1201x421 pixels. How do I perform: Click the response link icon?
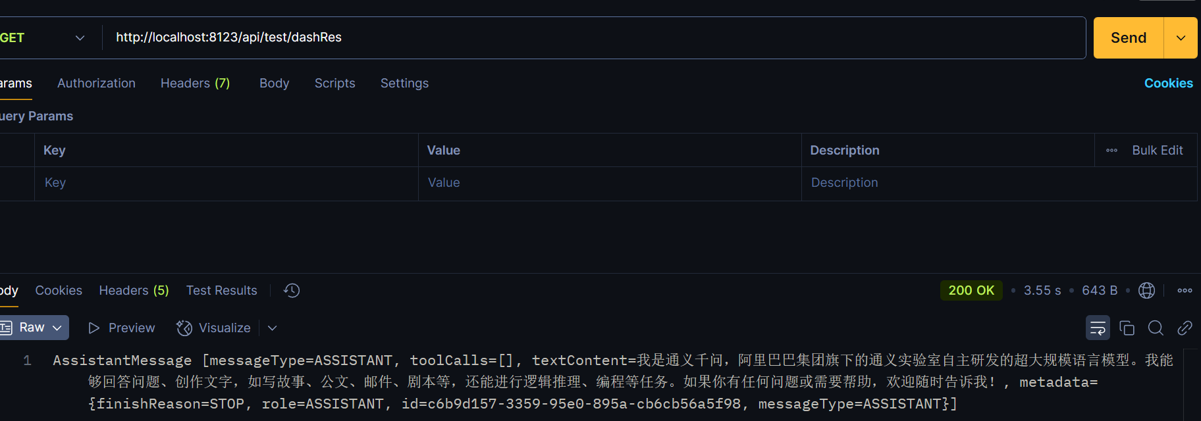[1185, 328]
